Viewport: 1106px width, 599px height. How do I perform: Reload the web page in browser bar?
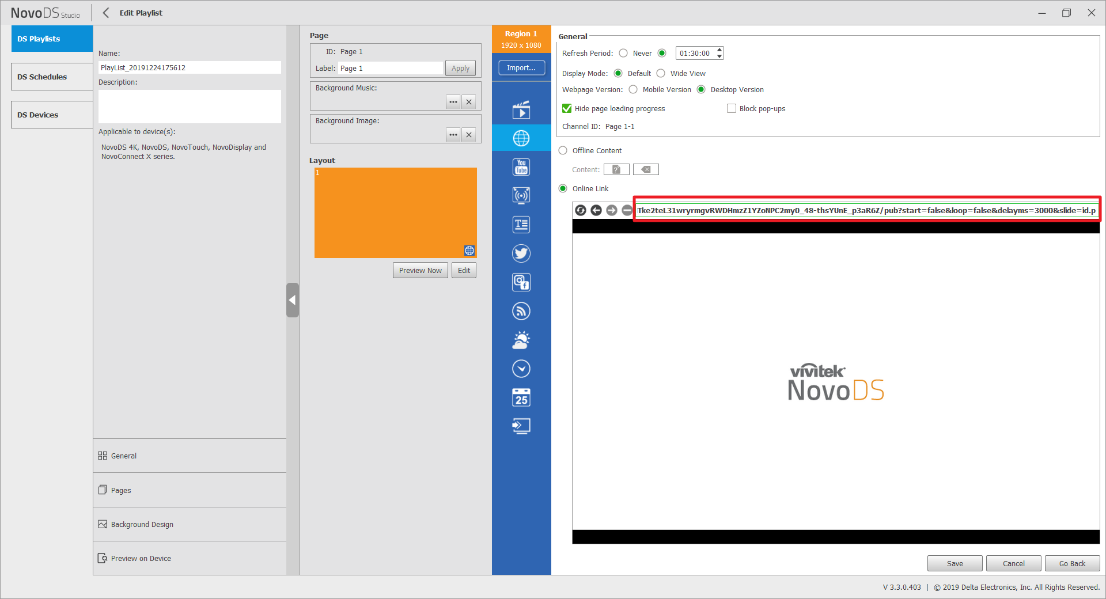(x=581, y=210)
